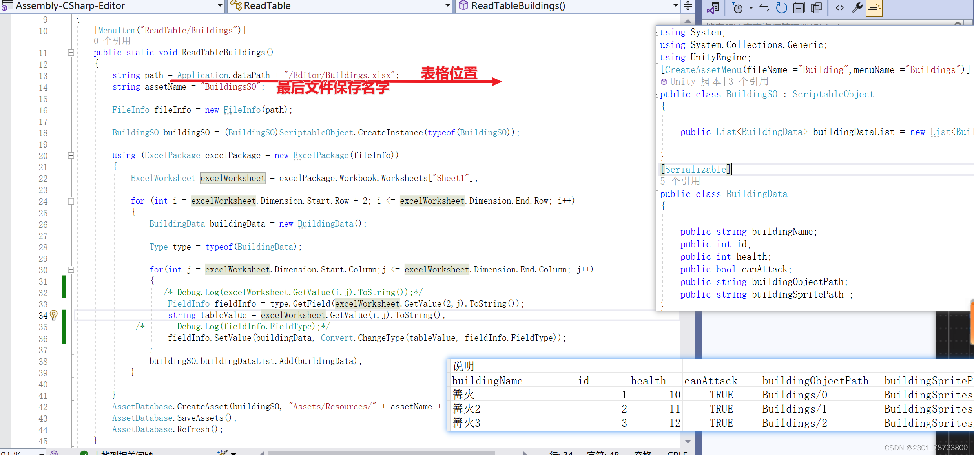Click the Show All Files icon
Image resolution: width=974 pixels, height=455 pixels.
(x=816, y=8)
